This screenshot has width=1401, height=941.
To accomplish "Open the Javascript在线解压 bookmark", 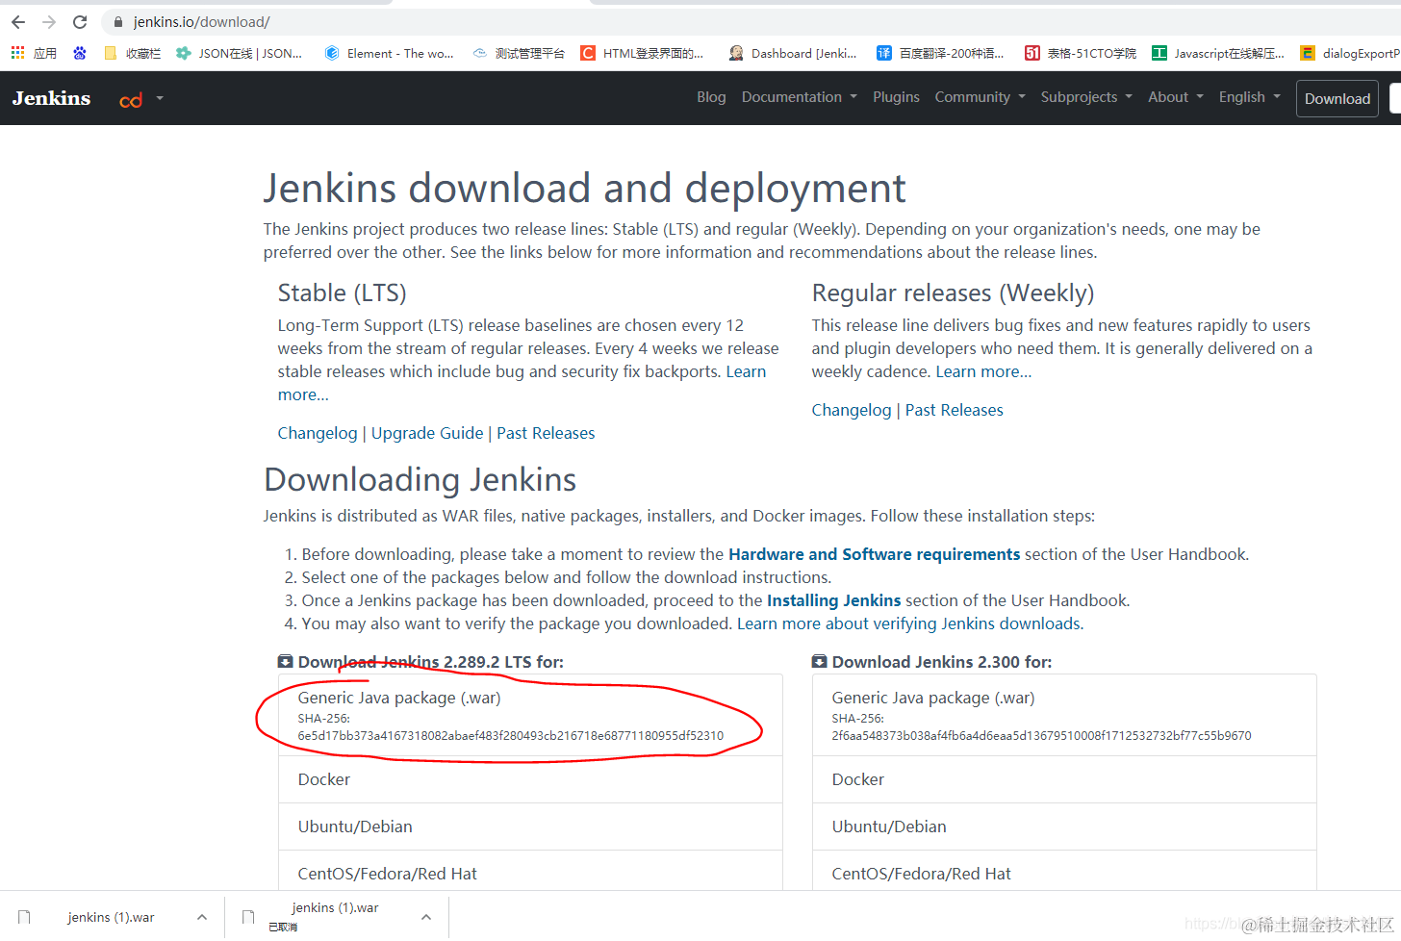I will [1218, 53].
